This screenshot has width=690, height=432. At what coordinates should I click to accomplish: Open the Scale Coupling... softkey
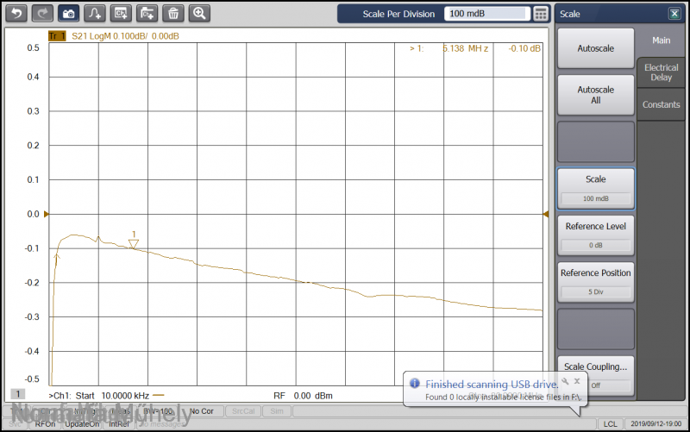coord(596,375)
